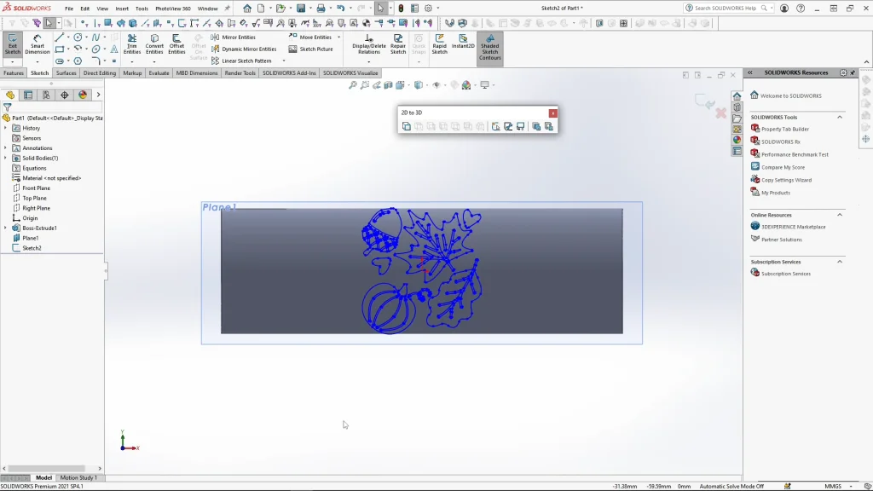Expand the Annotations tree node
Viewport: 873px width, 491px height.
click(6, 148)
